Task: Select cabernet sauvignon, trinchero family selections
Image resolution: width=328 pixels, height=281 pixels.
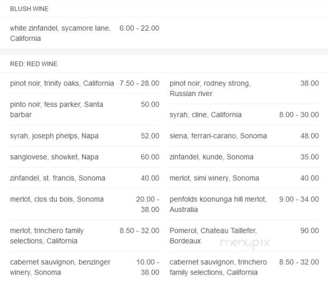Action: click(218, 267)
